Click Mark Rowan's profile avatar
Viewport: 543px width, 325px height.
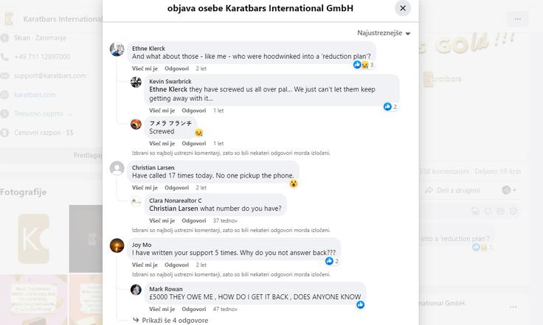point(136,290)
